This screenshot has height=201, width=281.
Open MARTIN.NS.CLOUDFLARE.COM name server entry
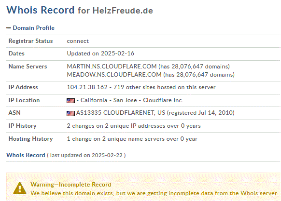click(112, 67)
